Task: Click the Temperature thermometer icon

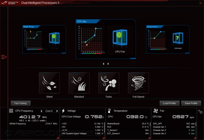Action: [x=109, y=111]
